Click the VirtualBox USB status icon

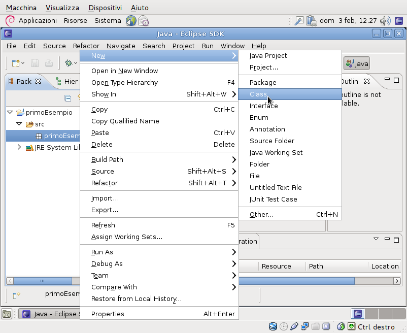pos(294,326)
